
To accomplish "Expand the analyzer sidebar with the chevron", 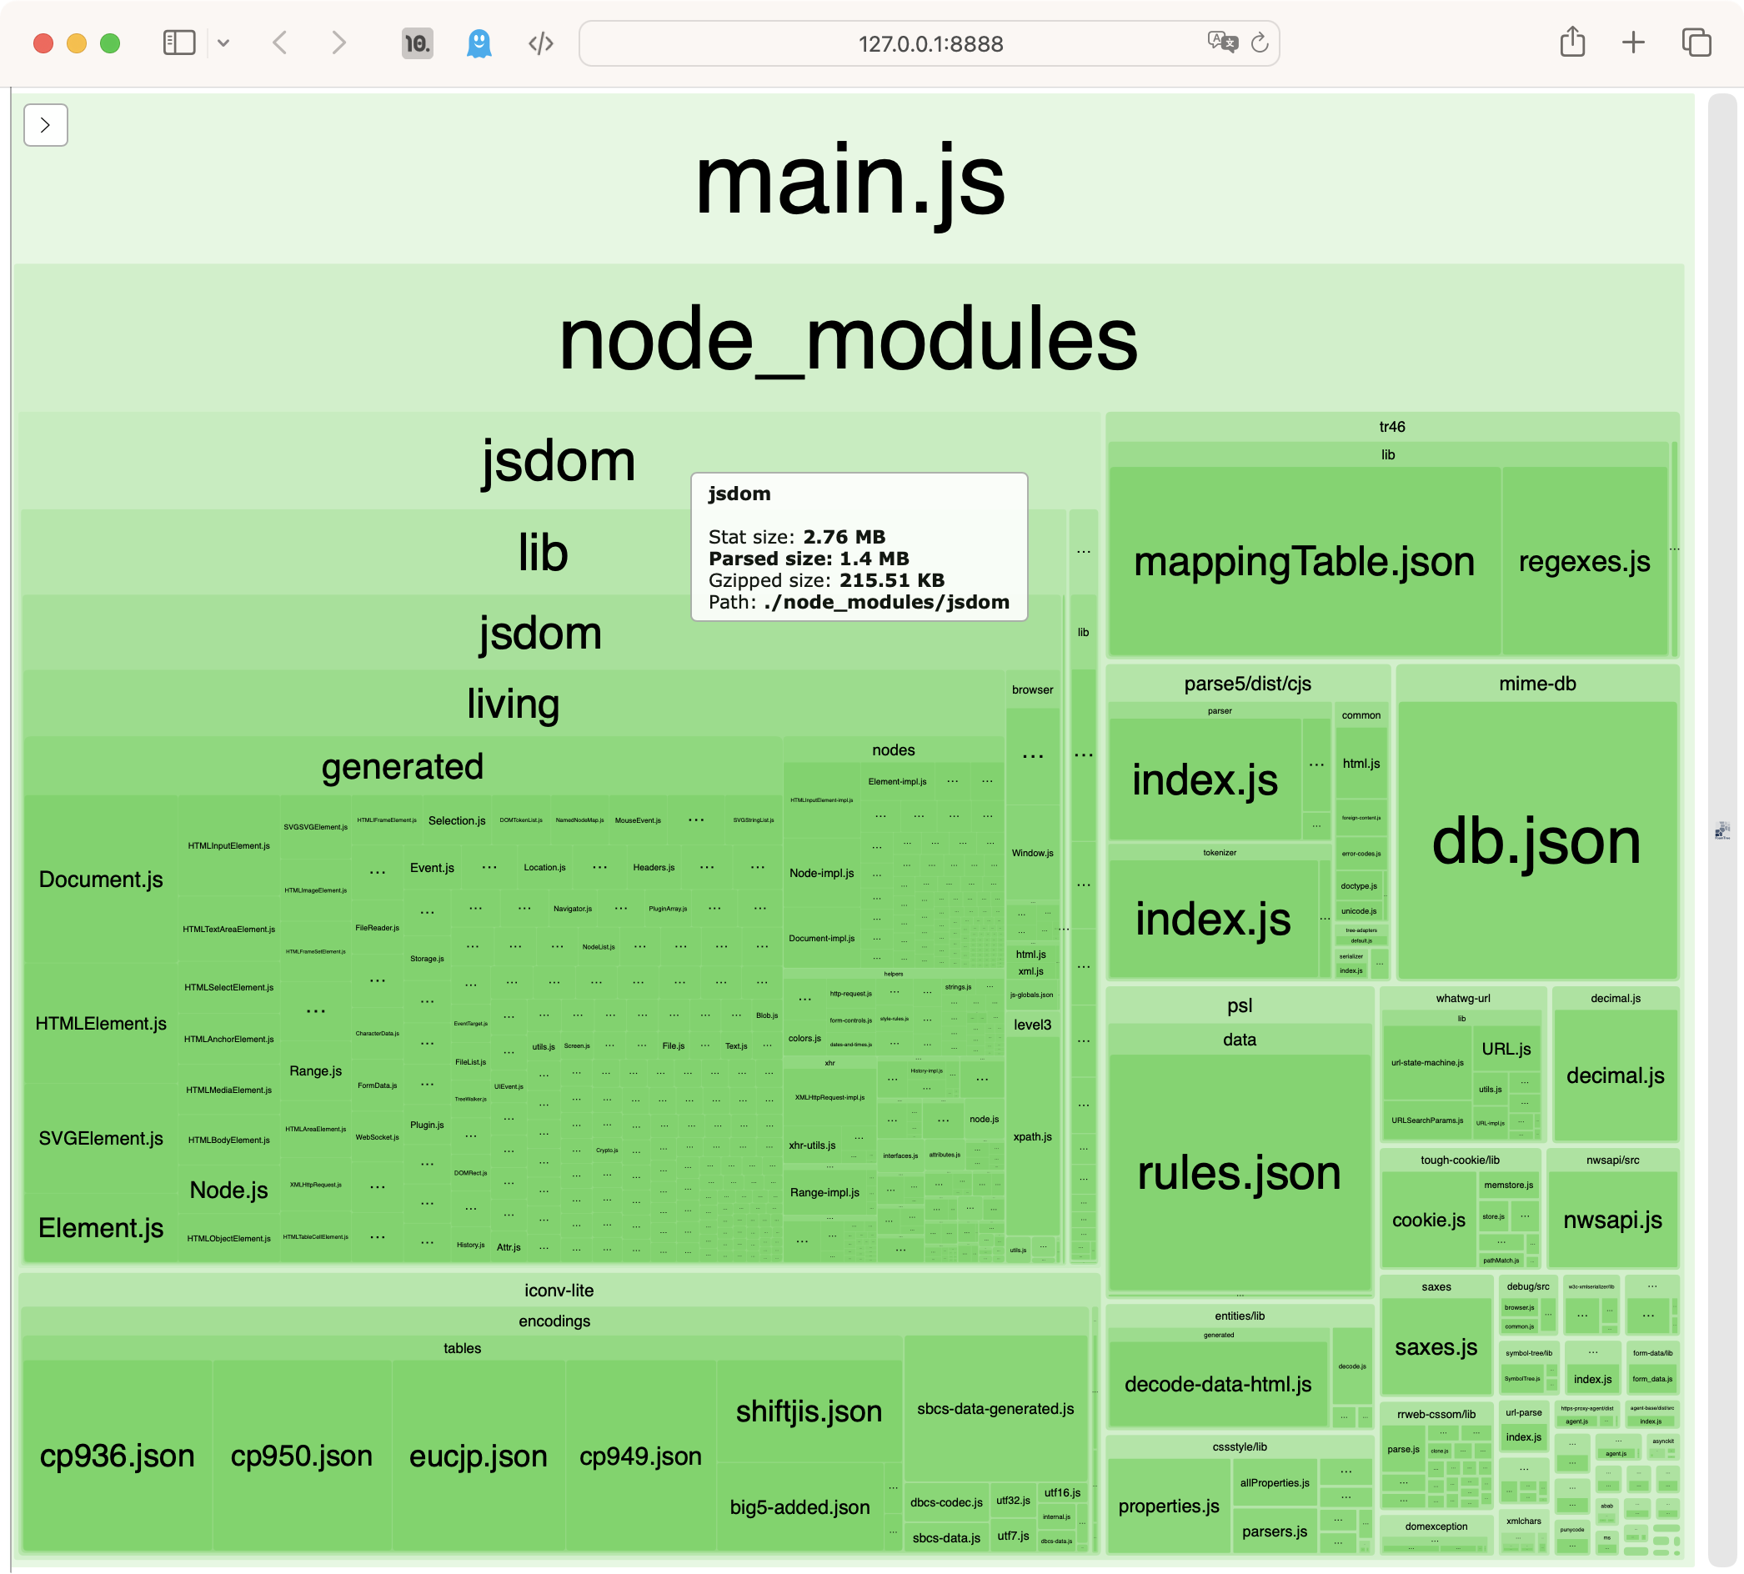I will (x=45, y=124).
